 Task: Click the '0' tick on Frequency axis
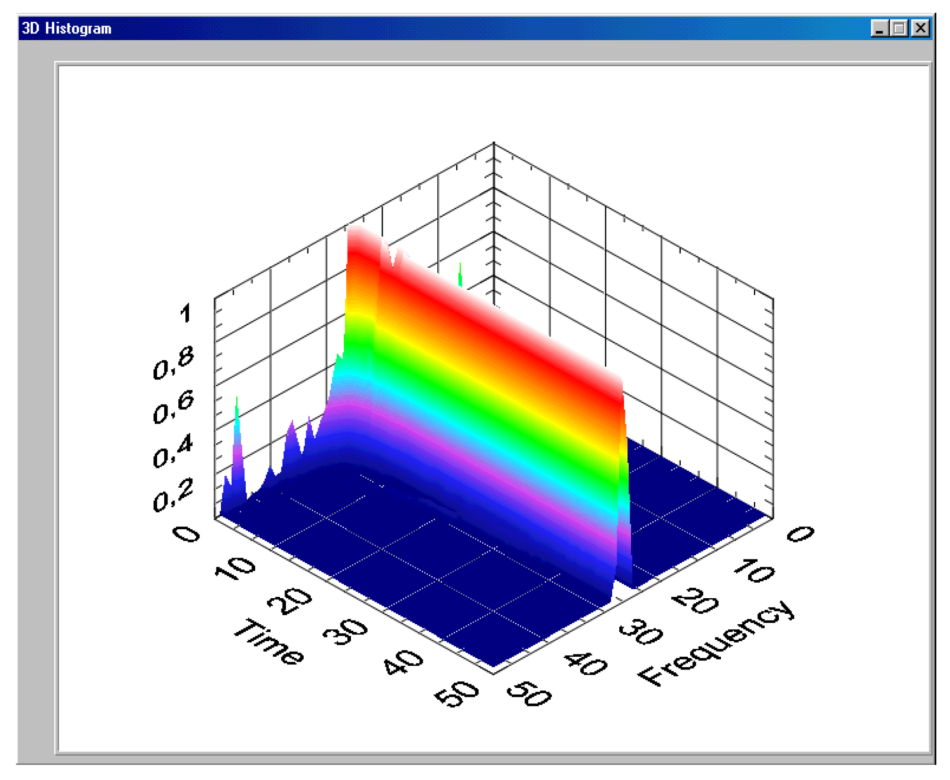click(x=800, y=534)
